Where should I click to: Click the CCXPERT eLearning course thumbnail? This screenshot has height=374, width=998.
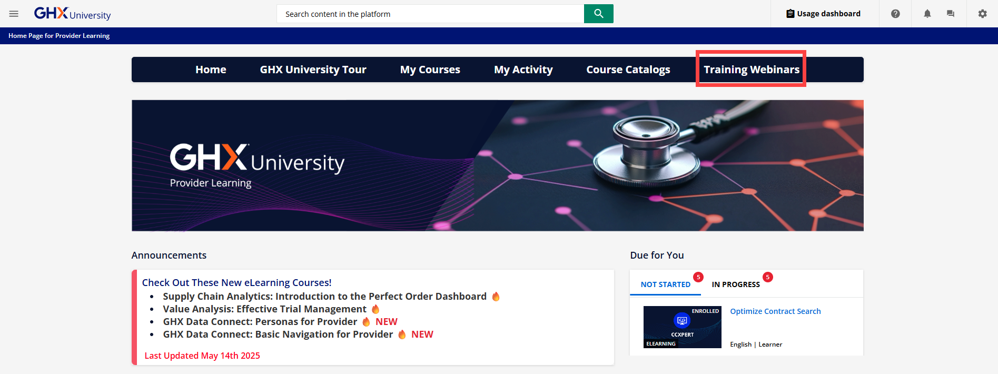click(x=682, y=327)
